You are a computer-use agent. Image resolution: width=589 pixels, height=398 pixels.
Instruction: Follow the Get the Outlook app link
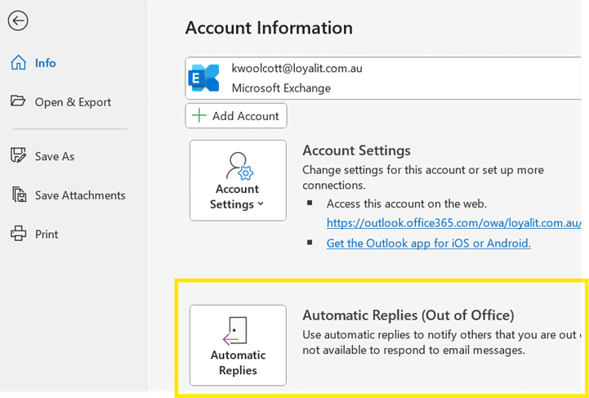pos(428,243)
